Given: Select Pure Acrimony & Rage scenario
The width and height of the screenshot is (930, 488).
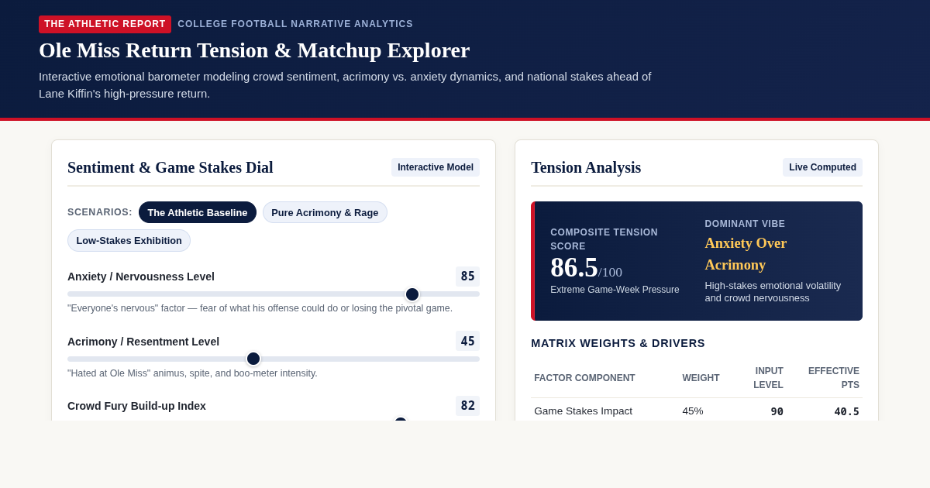Looking at the screenshot, I should (x=325, y=212).
